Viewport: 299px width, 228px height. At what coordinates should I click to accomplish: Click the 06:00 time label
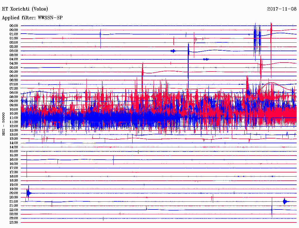click(x=14, y=76)
